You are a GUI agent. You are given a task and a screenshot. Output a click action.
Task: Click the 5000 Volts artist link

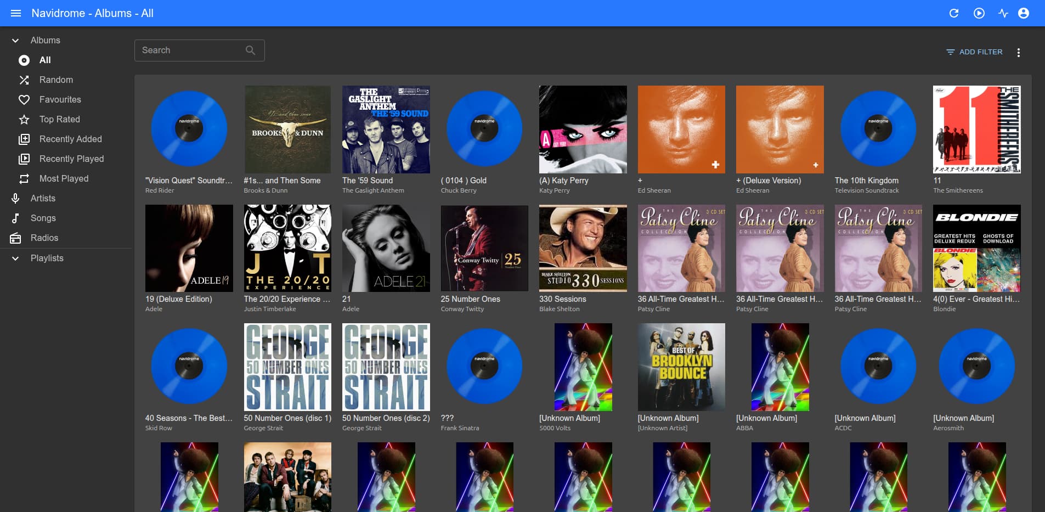point(555,428)
